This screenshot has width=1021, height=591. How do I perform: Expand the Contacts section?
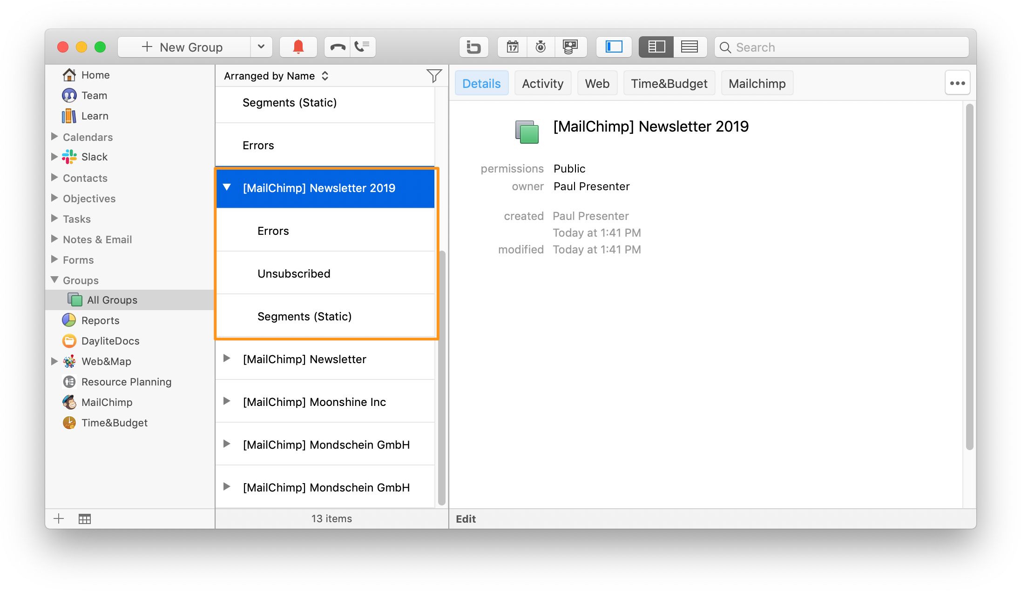(x=54, y=178)
